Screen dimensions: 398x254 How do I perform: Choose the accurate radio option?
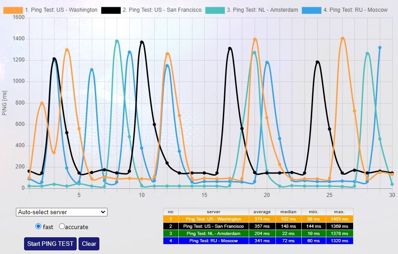[62, 226]
